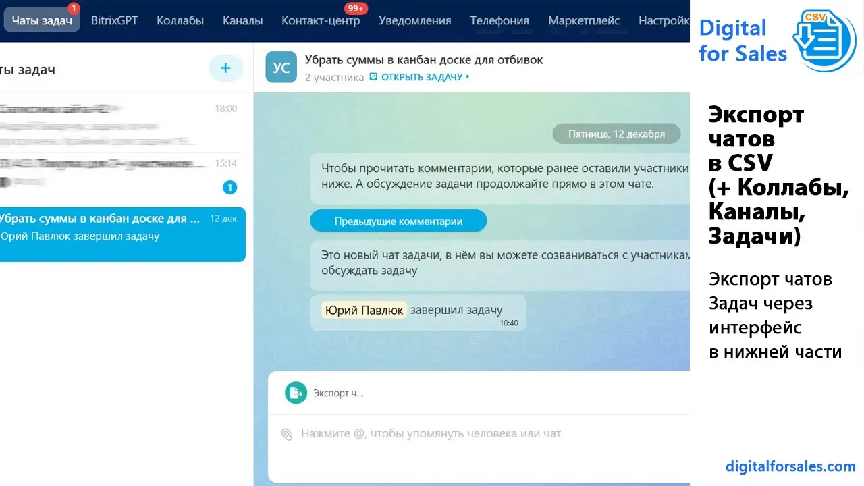Switch to the Телефония tab
Image resolution: width=864 pixels, height=486 pixels.
pos(500,20)
